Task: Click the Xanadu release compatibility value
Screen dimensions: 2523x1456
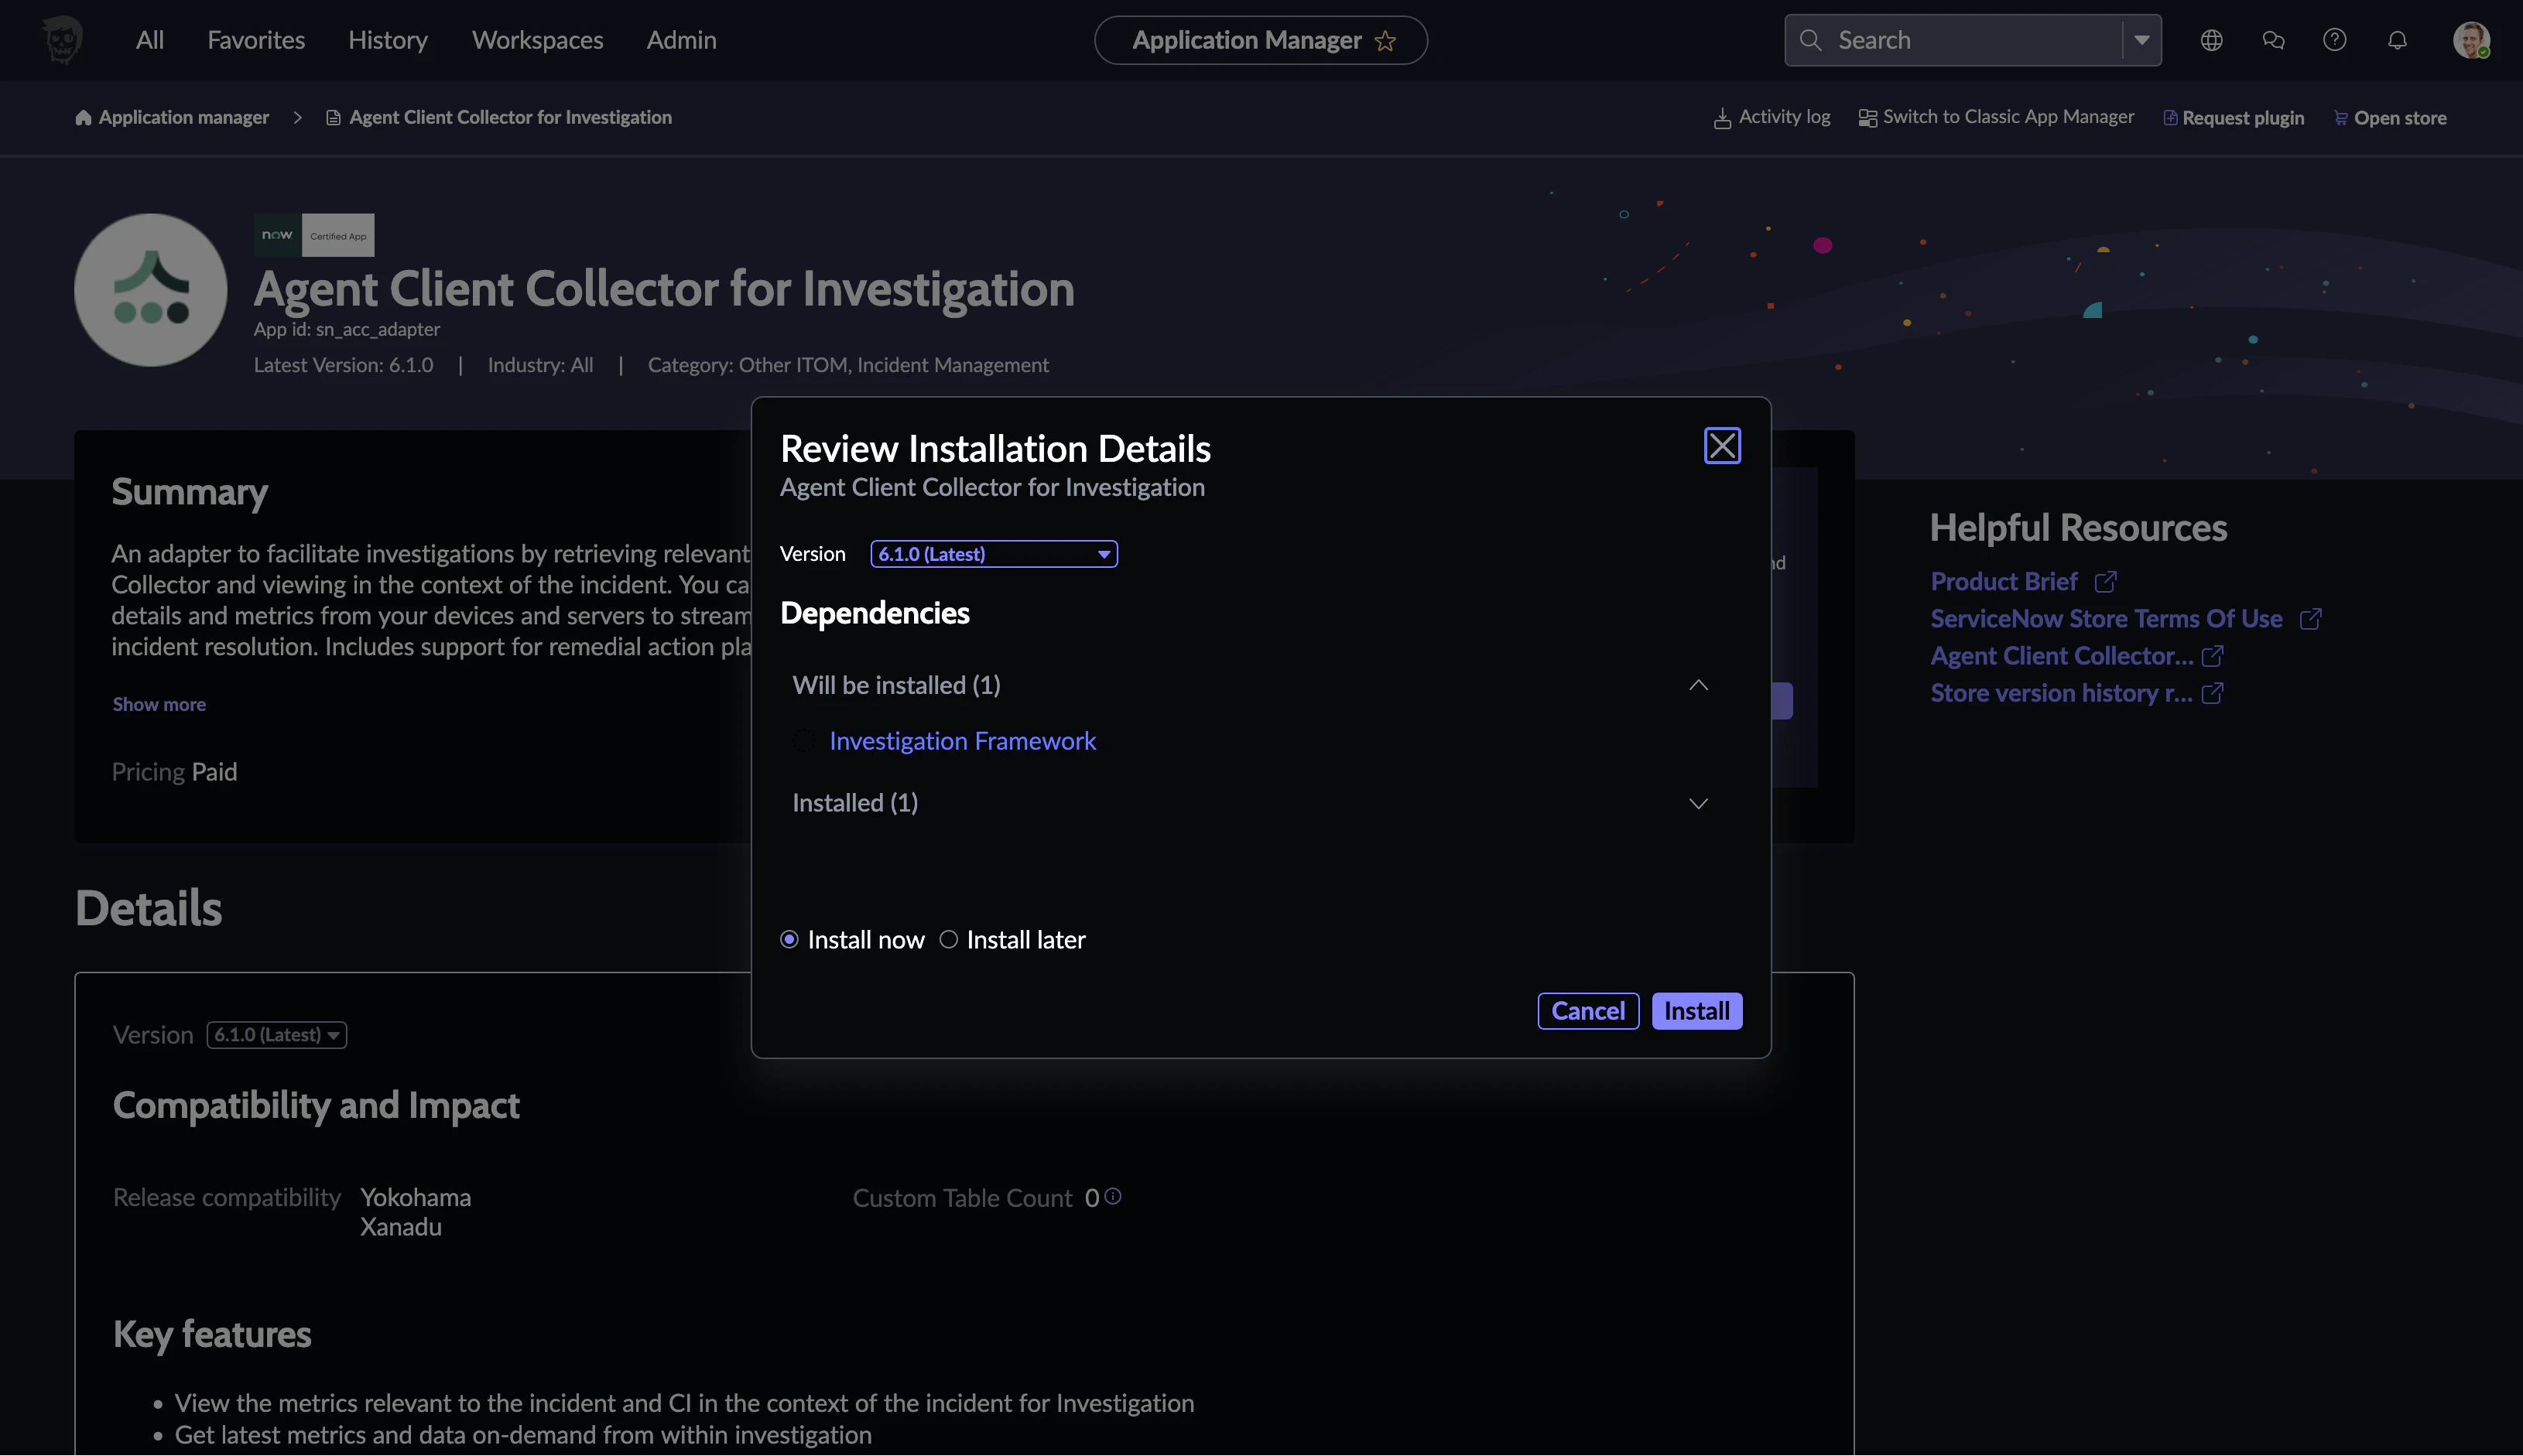Action: 400,1227
